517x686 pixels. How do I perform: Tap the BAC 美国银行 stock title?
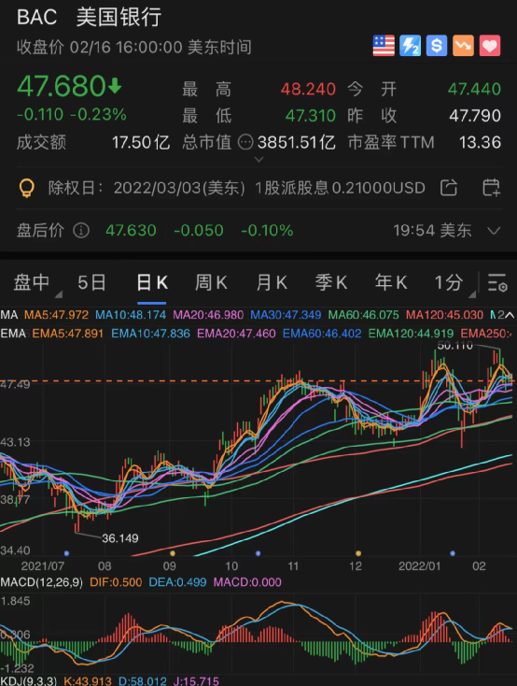pyautogui.click(x=89, y=18)
